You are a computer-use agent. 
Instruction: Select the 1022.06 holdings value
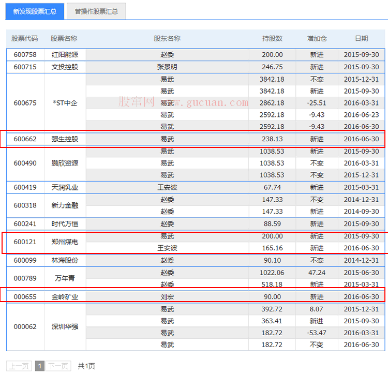pyautogui.click(x=272, y=273)
